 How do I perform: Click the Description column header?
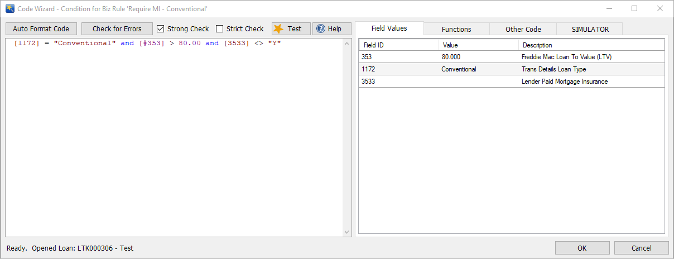(x=590, y=45)
